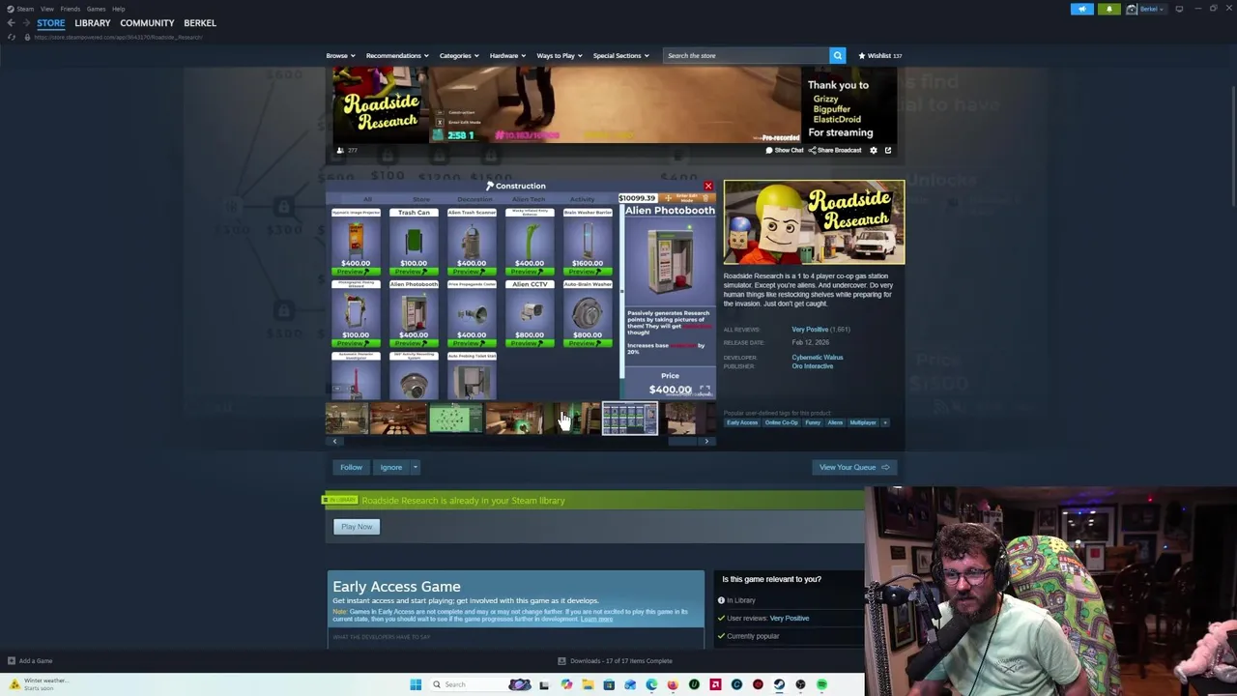The width and height of the screenshot is (1237, 696).
Task: Expand the Recommendations dropdown
Action: coord(396,56)
